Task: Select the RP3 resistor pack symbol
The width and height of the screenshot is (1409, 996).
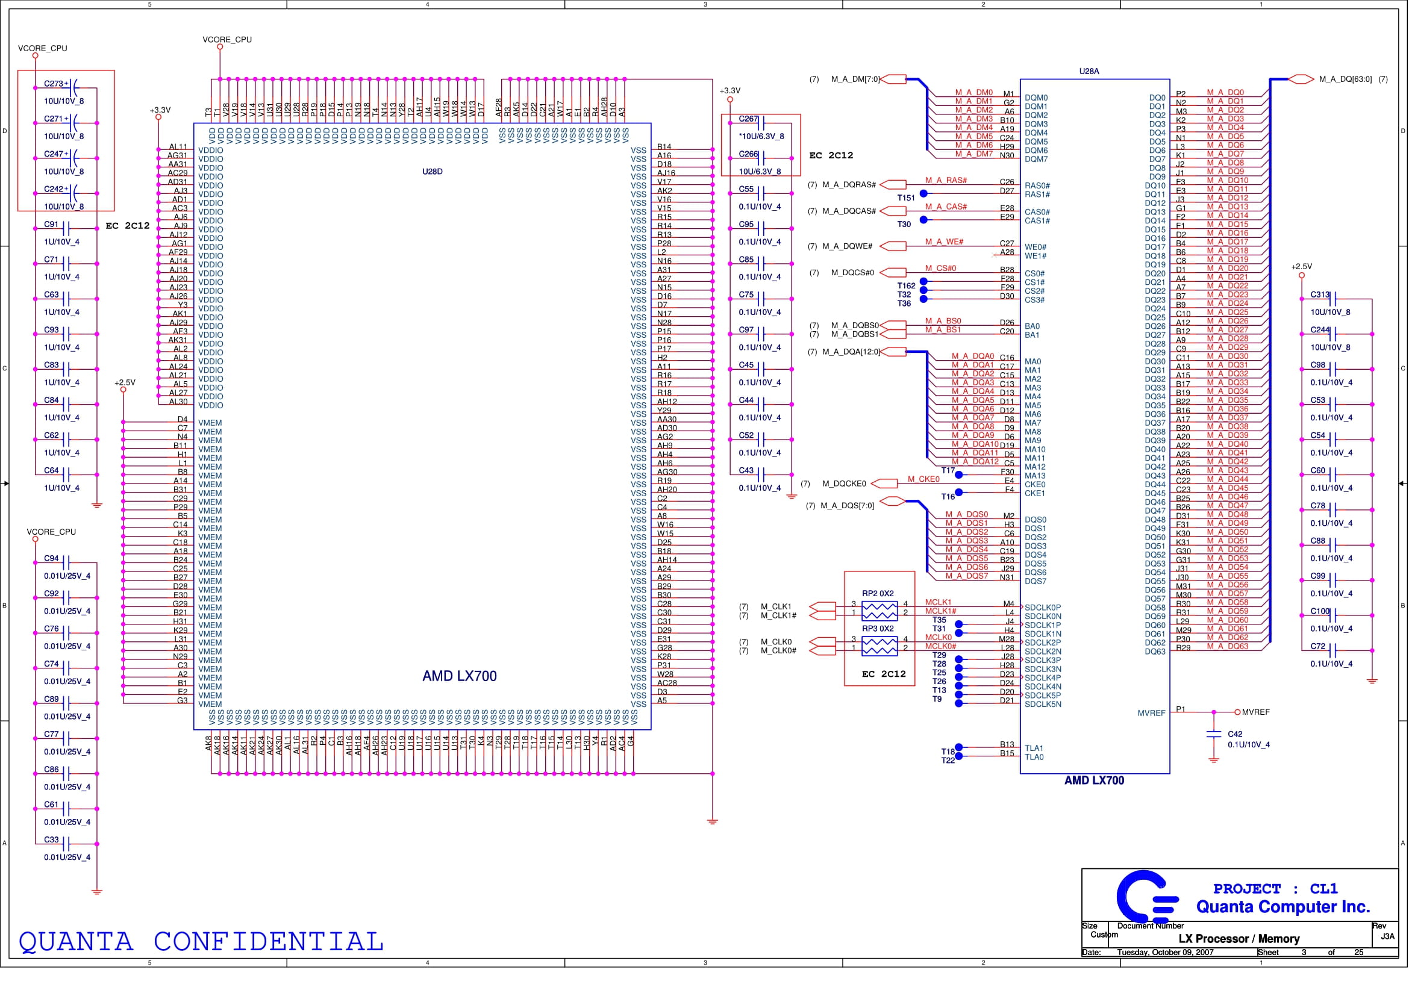Action: 879,646
